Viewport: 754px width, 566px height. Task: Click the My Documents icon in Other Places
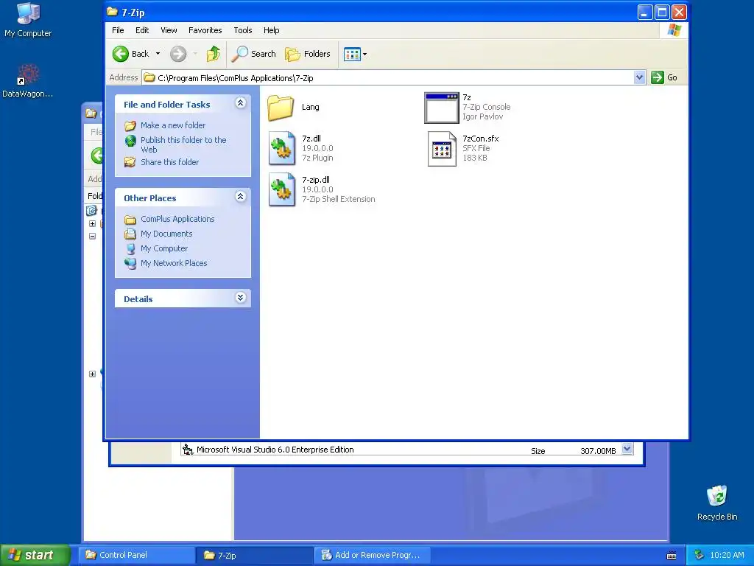tap(130, 234)
